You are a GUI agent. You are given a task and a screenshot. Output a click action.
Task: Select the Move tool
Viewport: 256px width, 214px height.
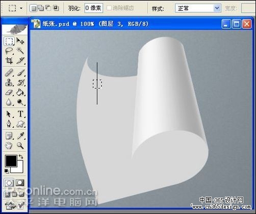point(20,41)
